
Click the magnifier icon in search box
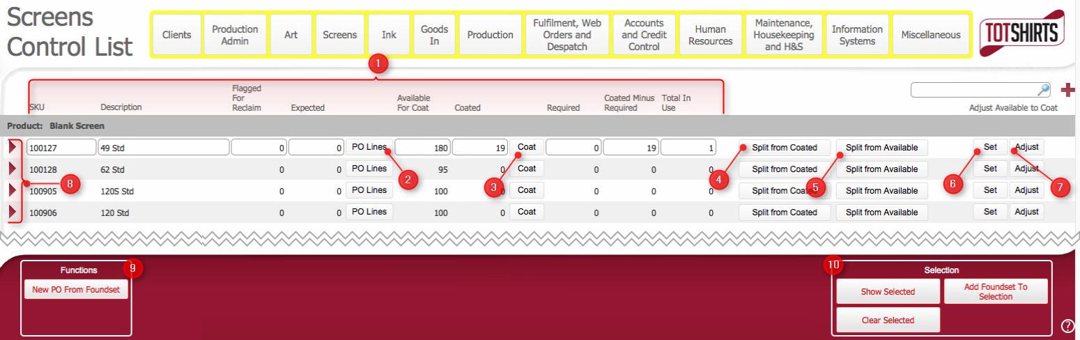click(1043, 90)
